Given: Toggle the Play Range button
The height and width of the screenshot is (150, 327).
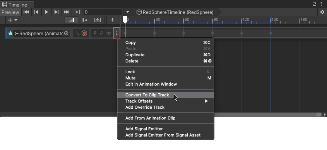Looking at the screenshot, I should pos(77,12).
